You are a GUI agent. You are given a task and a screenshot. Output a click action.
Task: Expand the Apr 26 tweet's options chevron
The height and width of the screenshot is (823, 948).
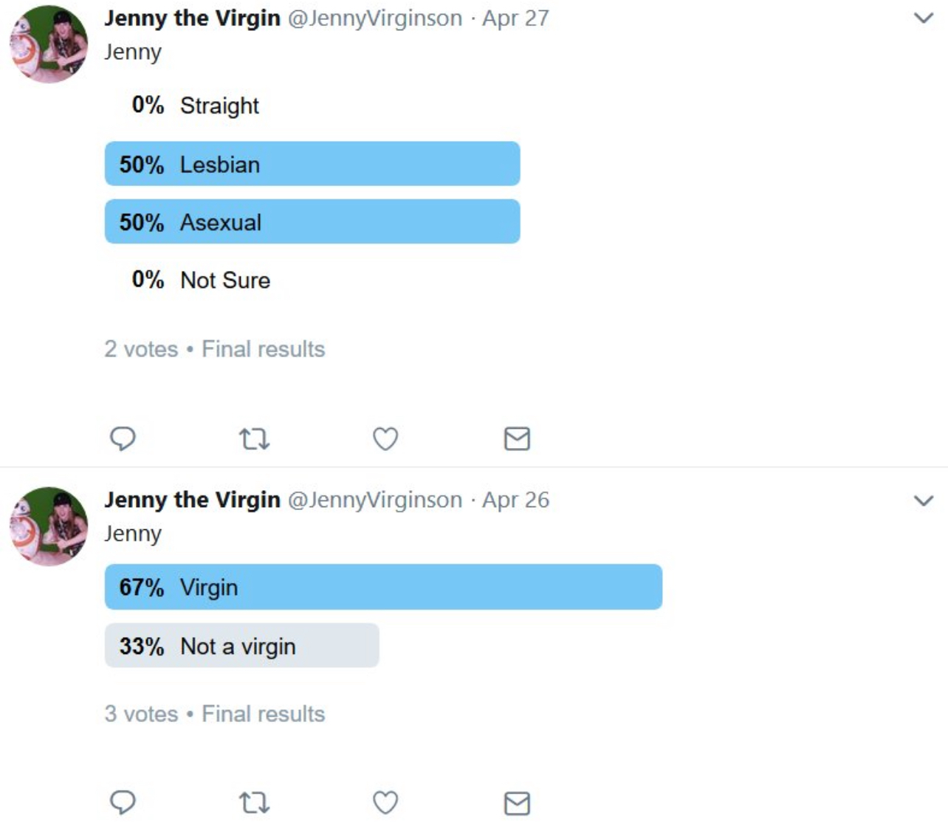click(924, 500)
